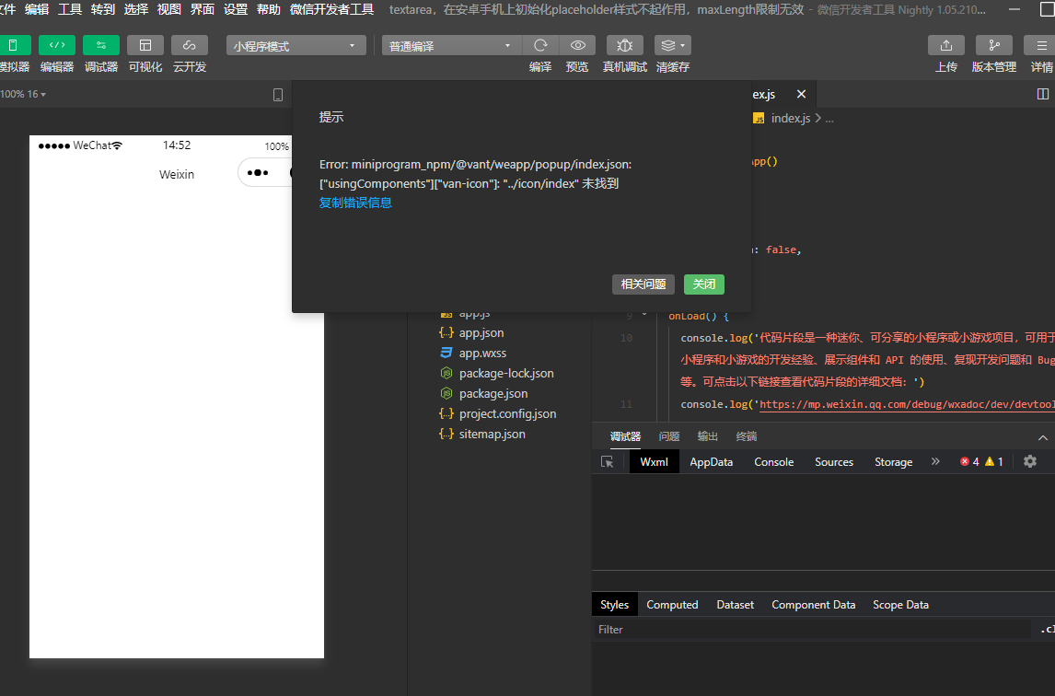1055x696 pixels.
Task: Open devtools settings gear
Action: [x=1030, y=462]
